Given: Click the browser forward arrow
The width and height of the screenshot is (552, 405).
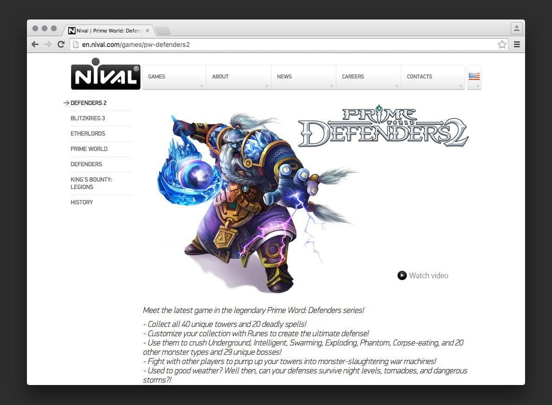Looking at the screenshot, I should (x=48, y=45).
